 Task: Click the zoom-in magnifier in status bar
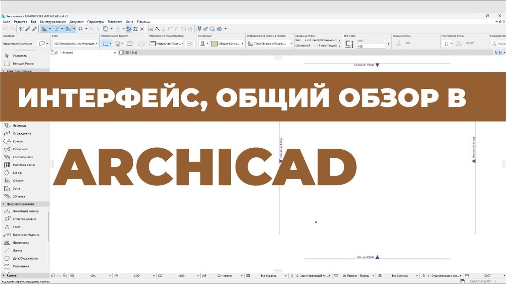coord(65,276)
